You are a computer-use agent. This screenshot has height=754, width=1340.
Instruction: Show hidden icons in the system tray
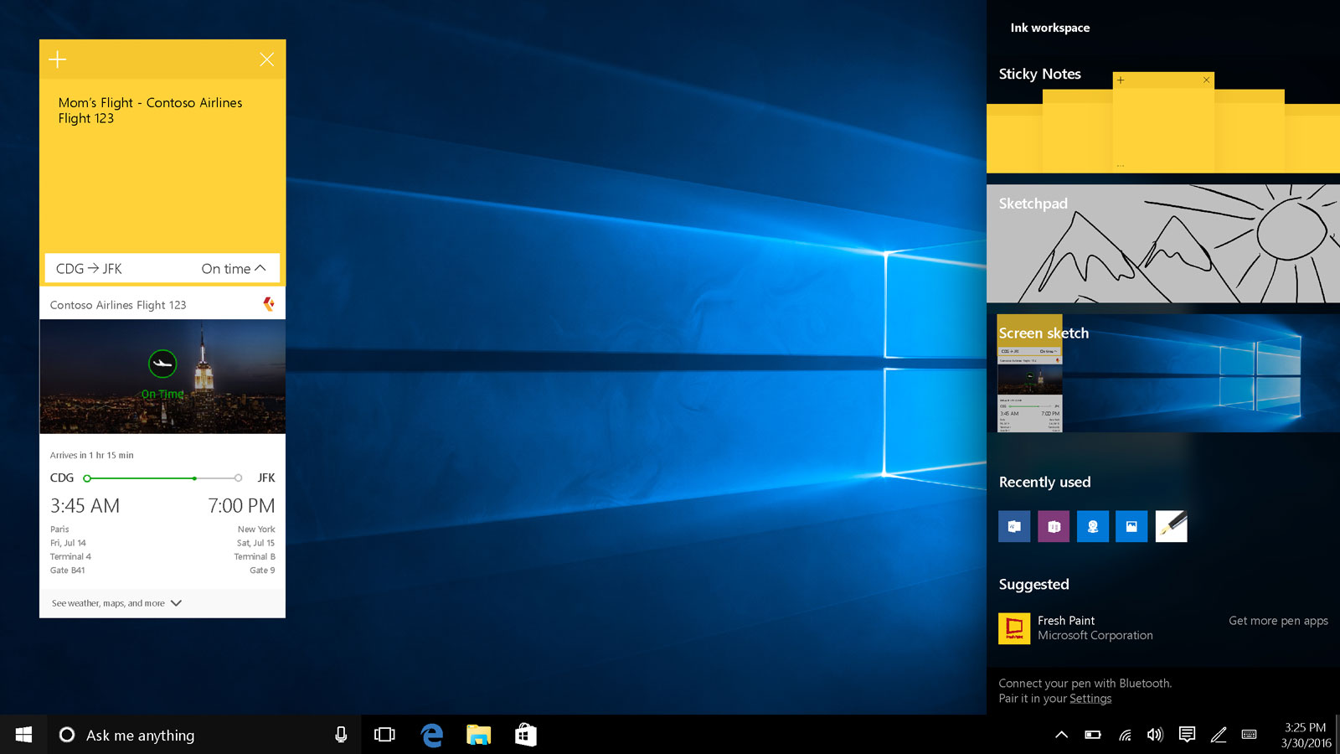click(x=1061, y=735)
